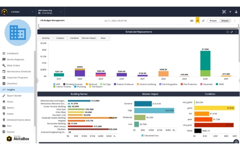Click the Work Orders wrench icon
This screenshot has width=240, height=150.
point(4,65)
